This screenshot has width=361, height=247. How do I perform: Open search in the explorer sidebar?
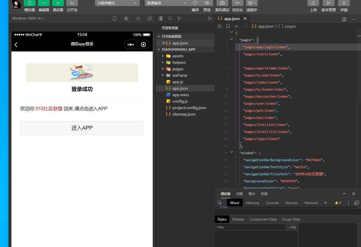(x=170, y=19)
